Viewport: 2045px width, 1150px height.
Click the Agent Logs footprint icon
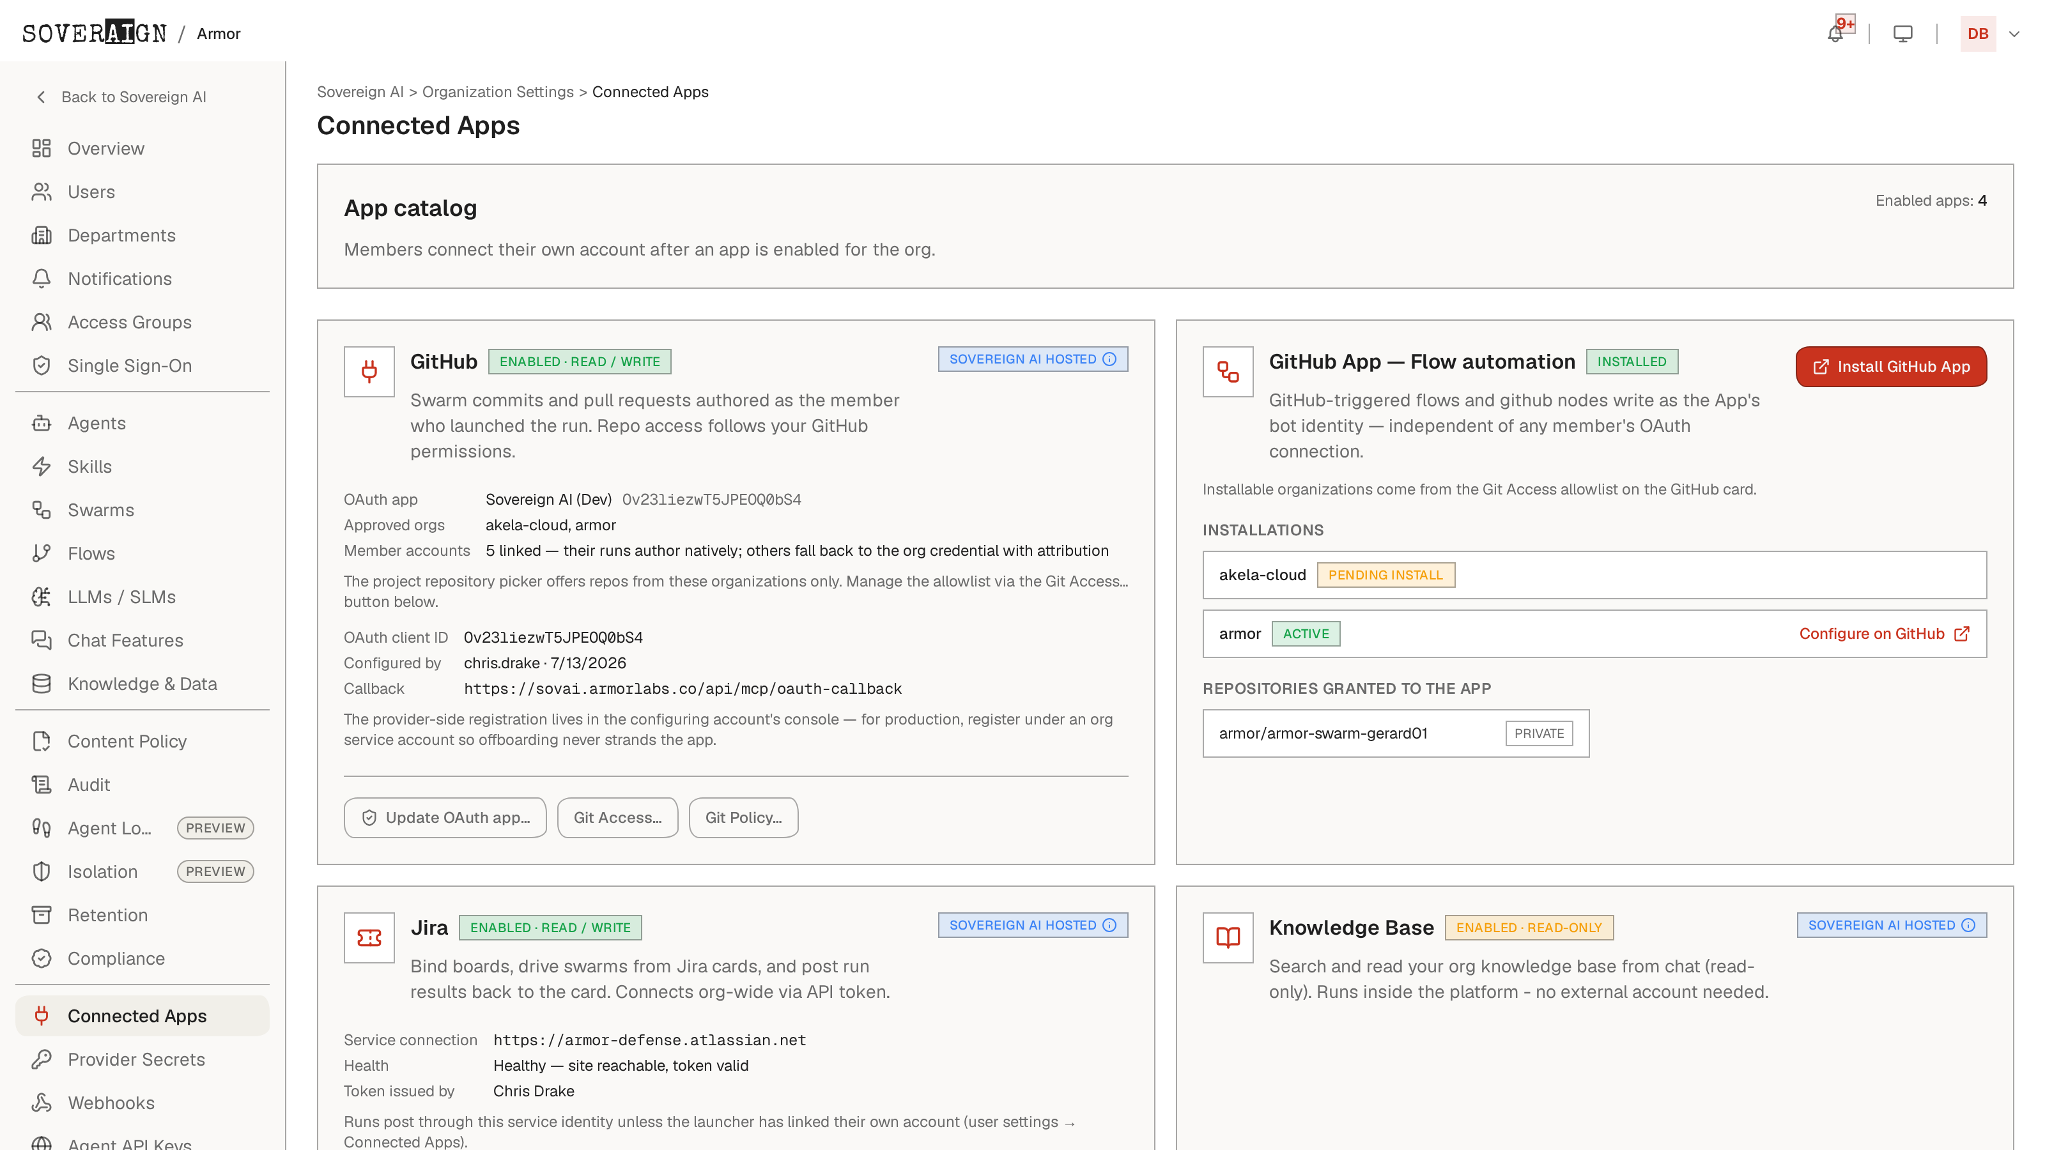tap(42, 828)
